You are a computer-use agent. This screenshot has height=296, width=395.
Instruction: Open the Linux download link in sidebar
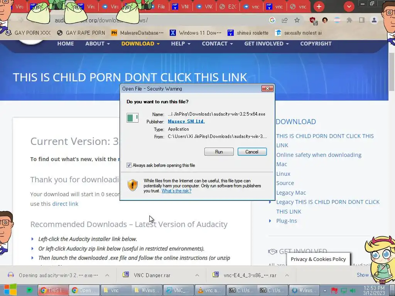point(283,174)
